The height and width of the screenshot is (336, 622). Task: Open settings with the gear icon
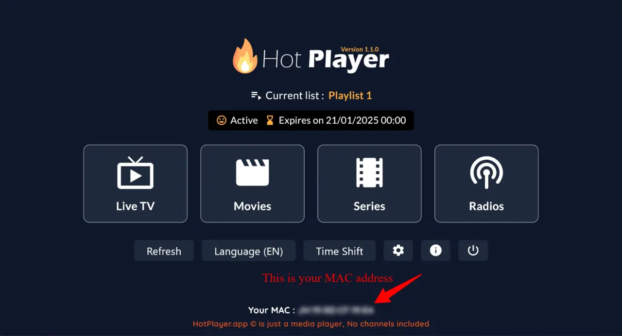tap(398, 251)
